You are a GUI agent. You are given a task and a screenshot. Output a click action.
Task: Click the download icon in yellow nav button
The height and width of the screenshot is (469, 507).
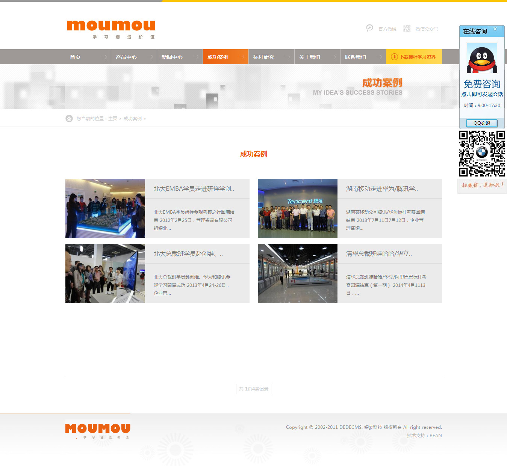(394, 57)
